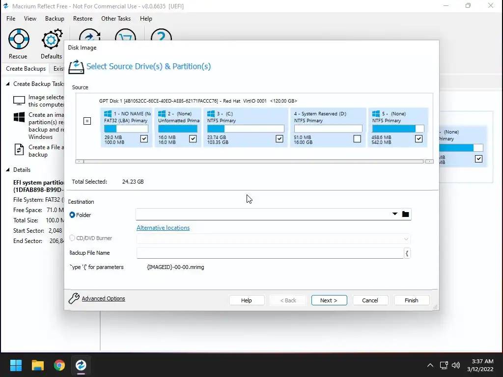The width and height of the screenshot is (503, 377).
Task: Open the taskbar clock and date
Action: point(480,365)
